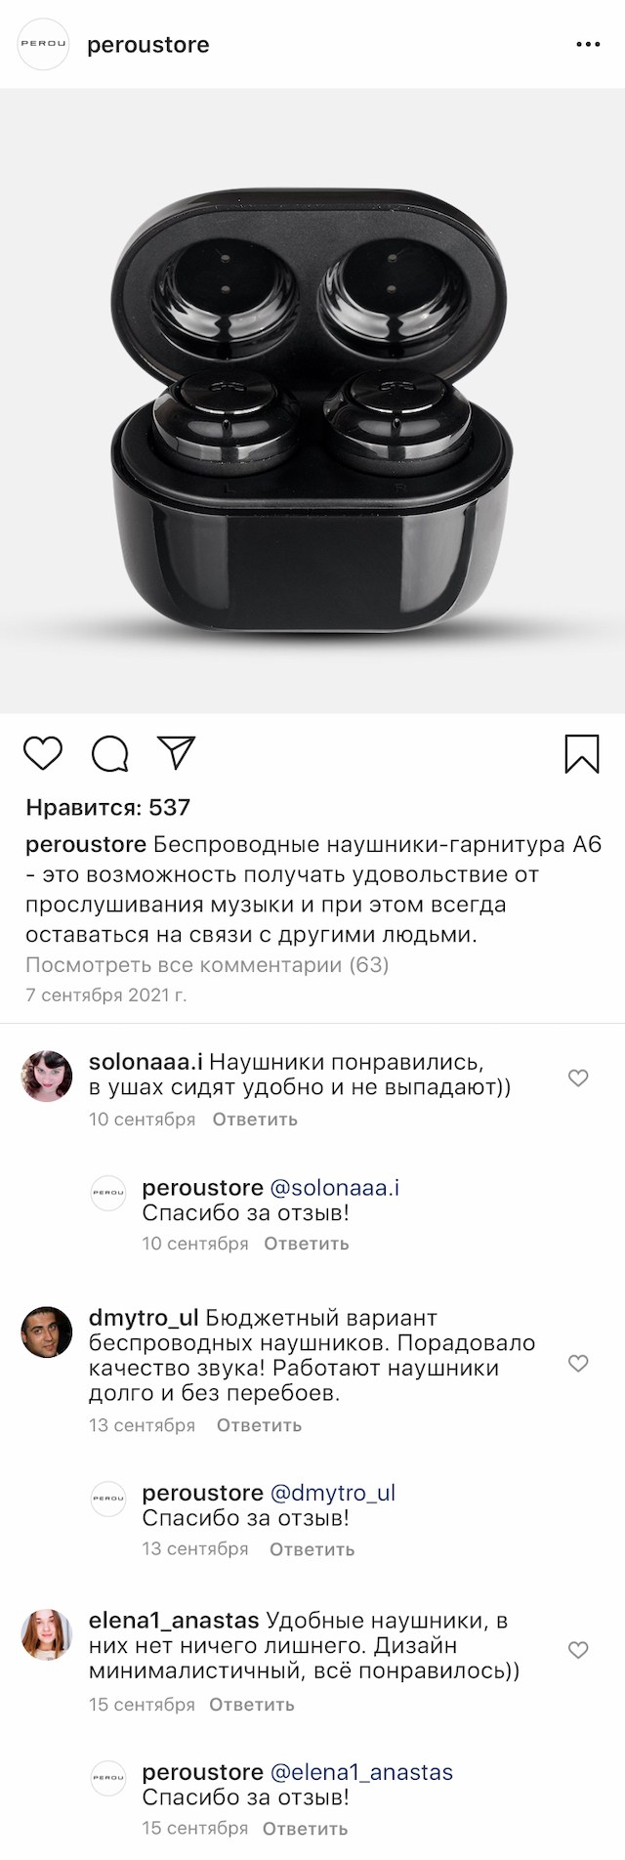Image resolution: width=625 pixels, height=1860 pixels.
Task: Like the elena1_anastas comment heart
Action: click(578, 1650)
